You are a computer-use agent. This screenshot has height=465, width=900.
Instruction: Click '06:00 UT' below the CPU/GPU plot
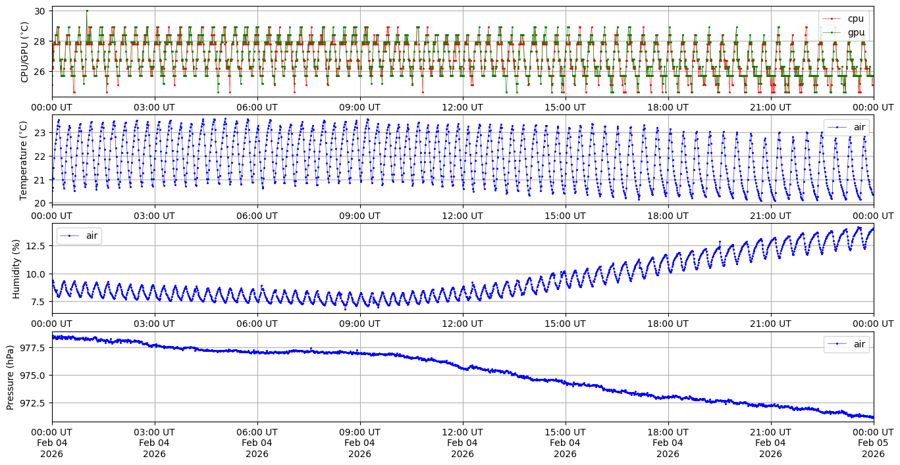pos(257,107)
